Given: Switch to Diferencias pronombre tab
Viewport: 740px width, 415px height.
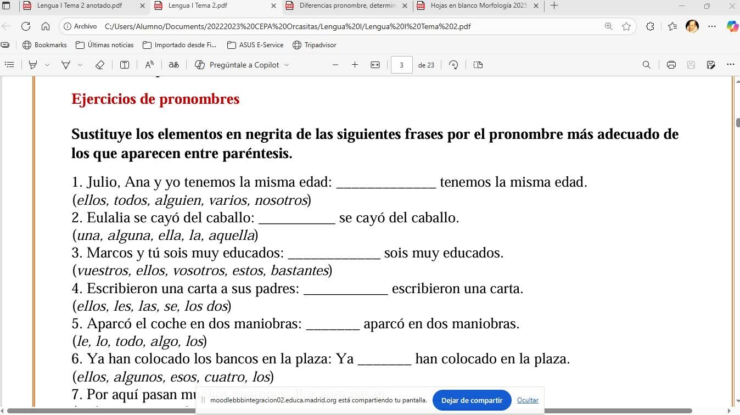Looking at the screenshot, I should point(347,5).
